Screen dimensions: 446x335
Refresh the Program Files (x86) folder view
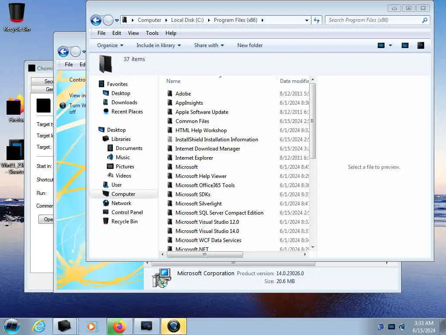(317, 20)
